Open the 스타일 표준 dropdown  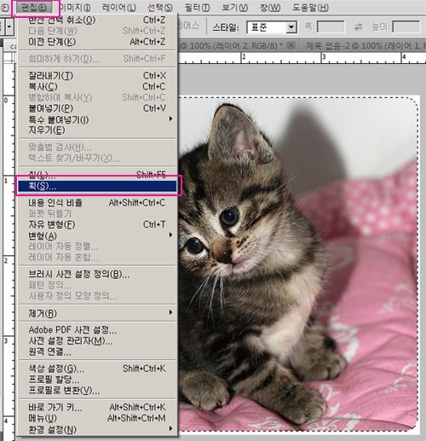pyautogui.click(x=272, y=27)
